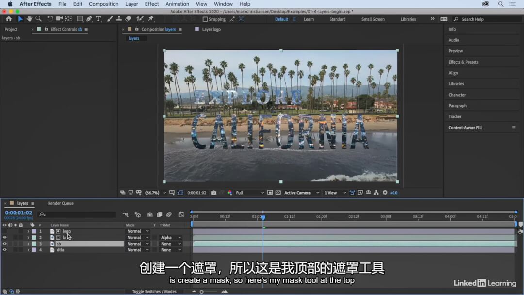
Task: Open the Composition menu
Action: [x=104, y=4]
